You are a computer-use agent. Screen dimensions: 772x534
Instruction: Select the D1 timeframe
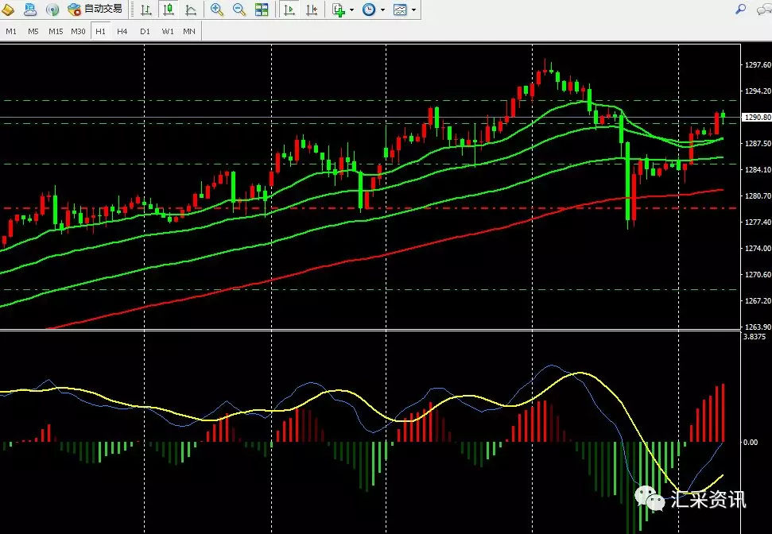tap(145, 31)
